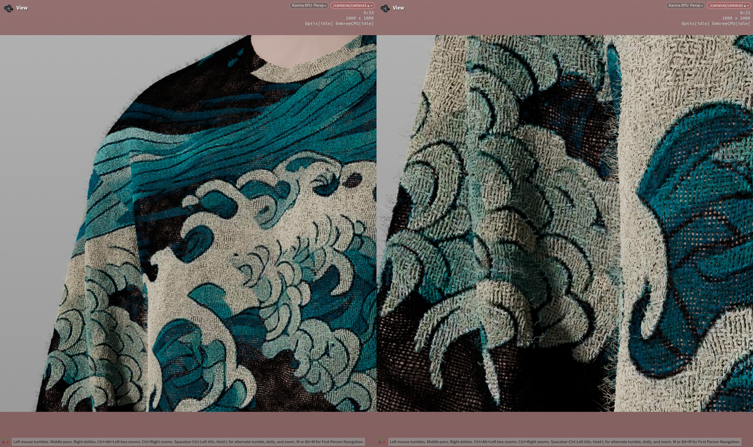Click the 1000 x 1000 resolution text in right viewport
Viewport: 753px width, 447px height.
[x=736, y=18]
